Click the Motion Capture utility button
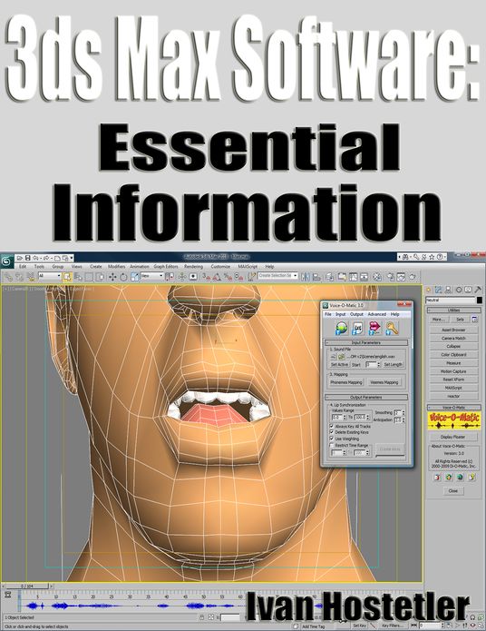This screenshot has width=486, height=631. (x=453, y=371)
